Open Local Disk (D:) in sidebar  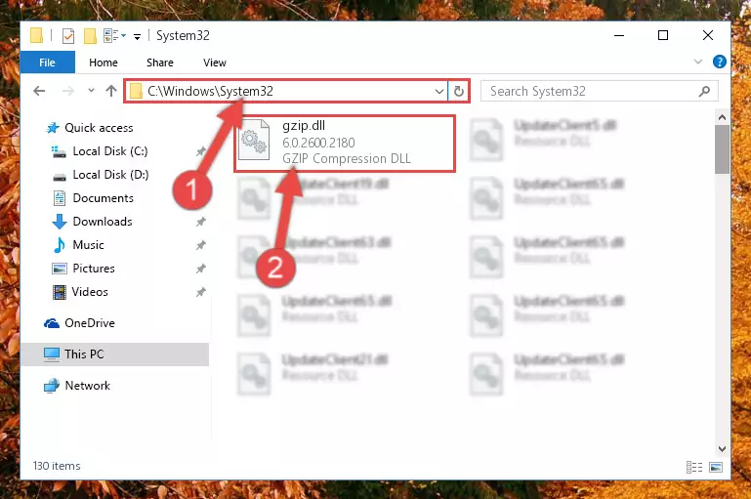[x=110, y=175]
